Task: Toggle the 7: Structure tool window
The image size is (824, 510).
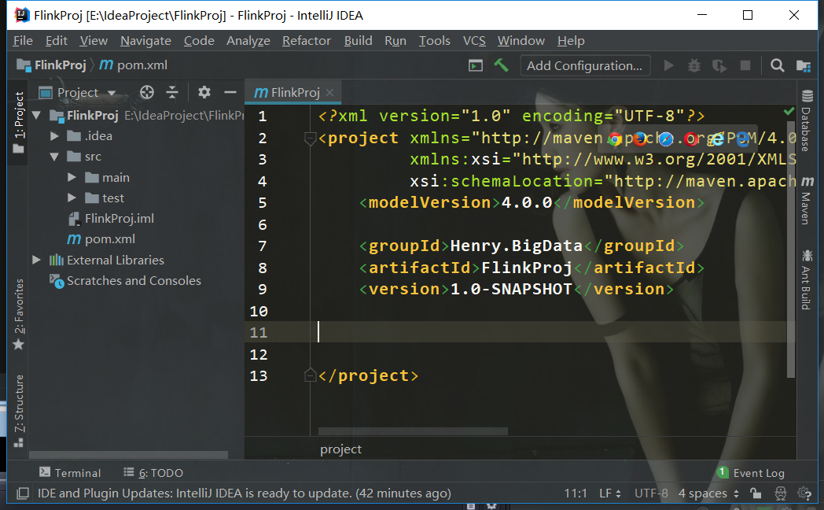Action: (18, 411)
